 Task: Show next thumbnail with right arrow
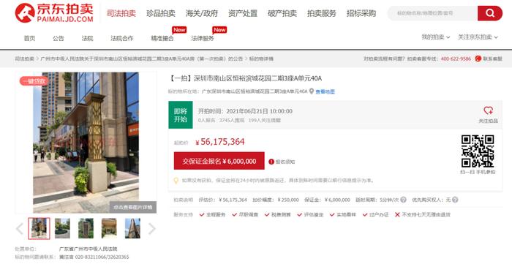pyautogui.click(x=152, y=228)
